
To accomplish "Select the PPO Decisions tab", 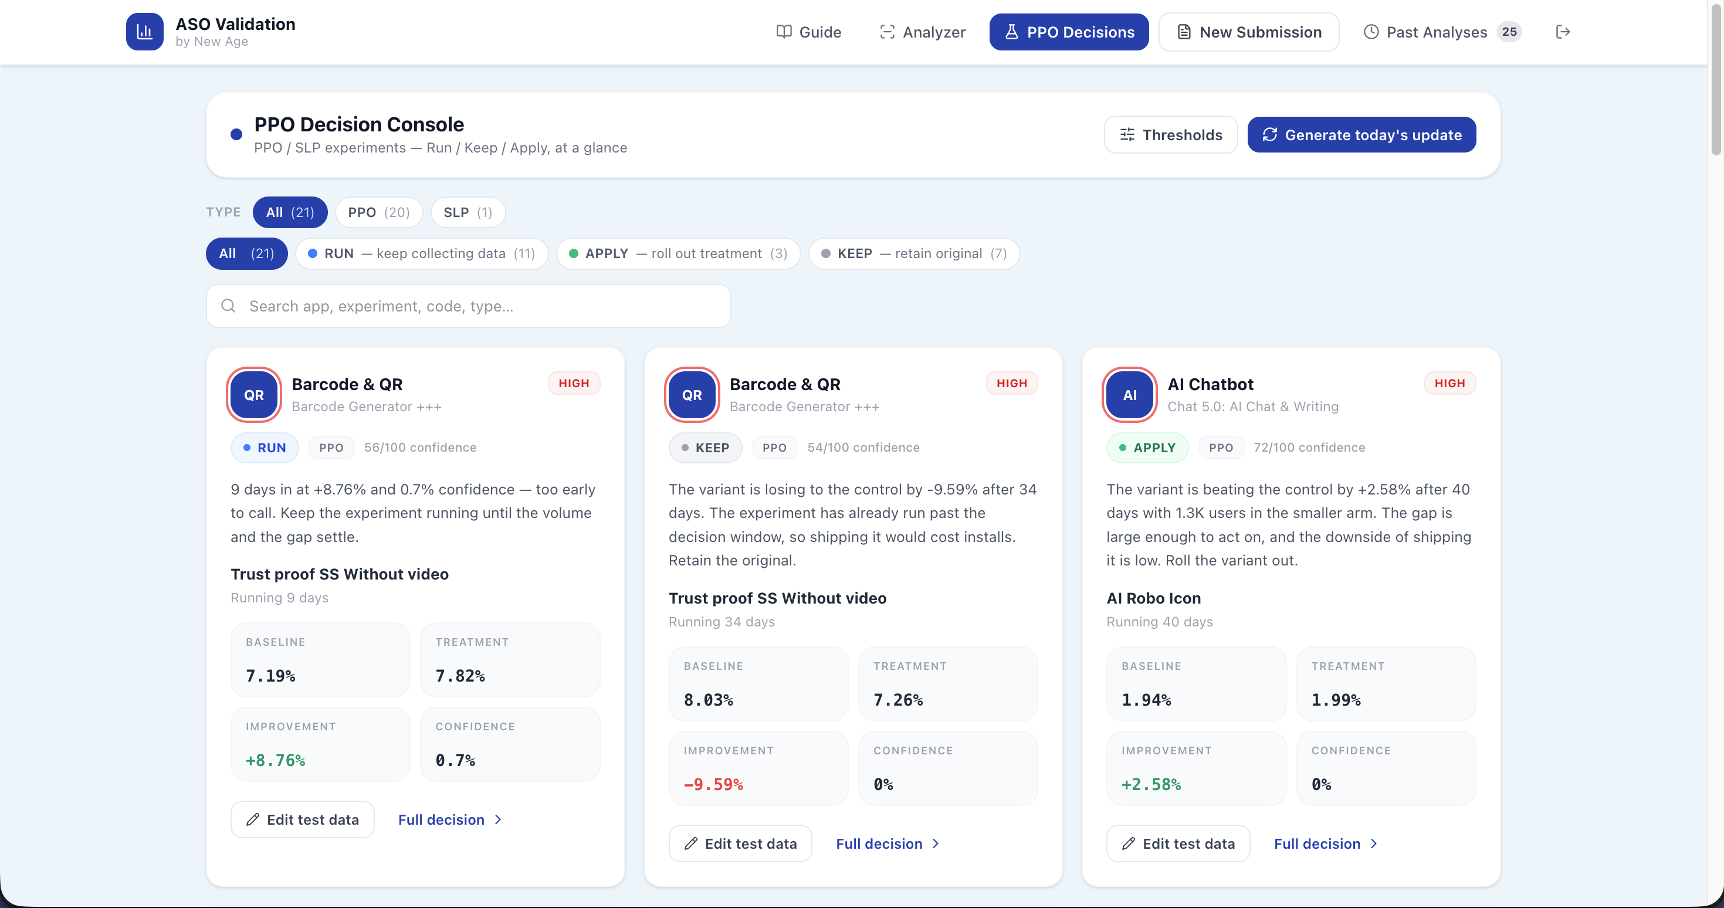I will (x=1069, y=32).
